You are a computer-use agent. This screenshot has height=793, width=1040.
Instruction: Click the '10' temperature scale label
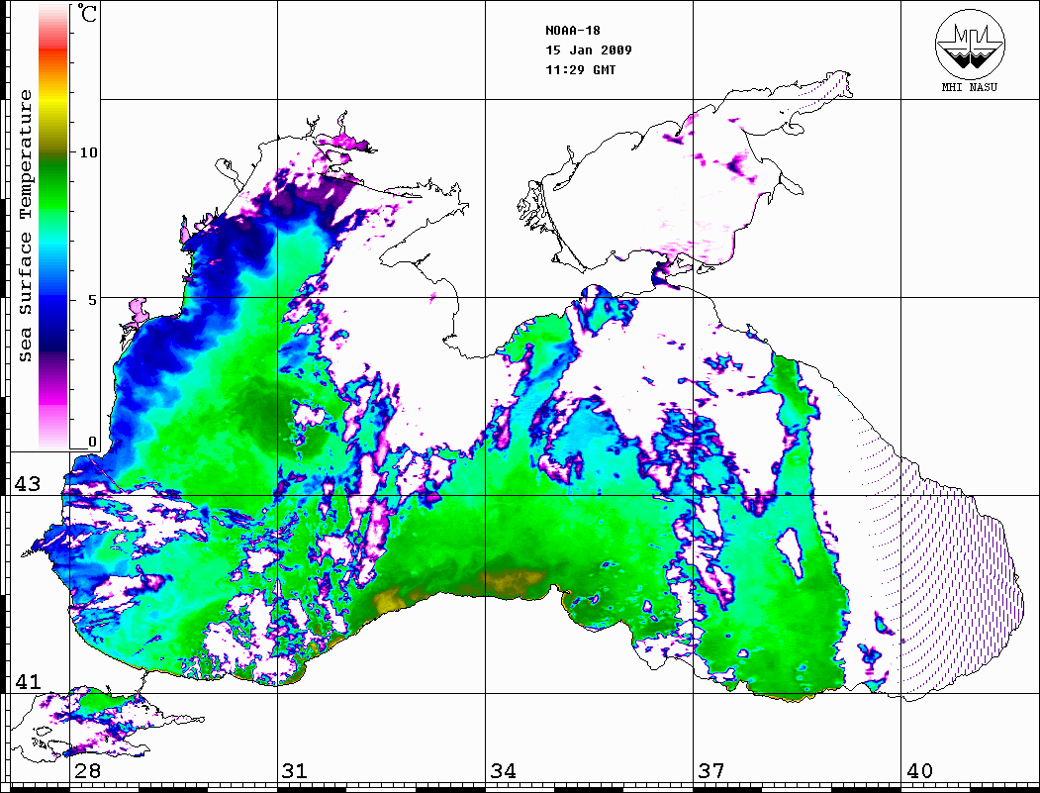point(88,152)
